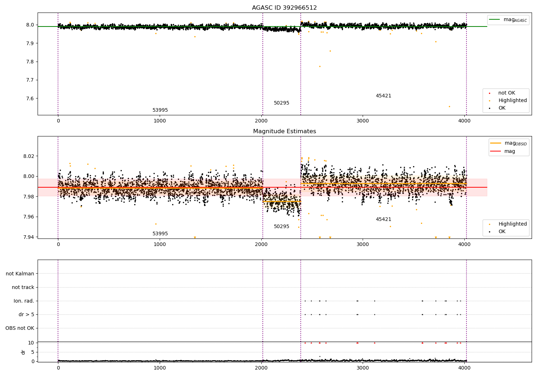Click the 45421 annotation in Magnitude Estimates plot

click(x=383, y=220)
